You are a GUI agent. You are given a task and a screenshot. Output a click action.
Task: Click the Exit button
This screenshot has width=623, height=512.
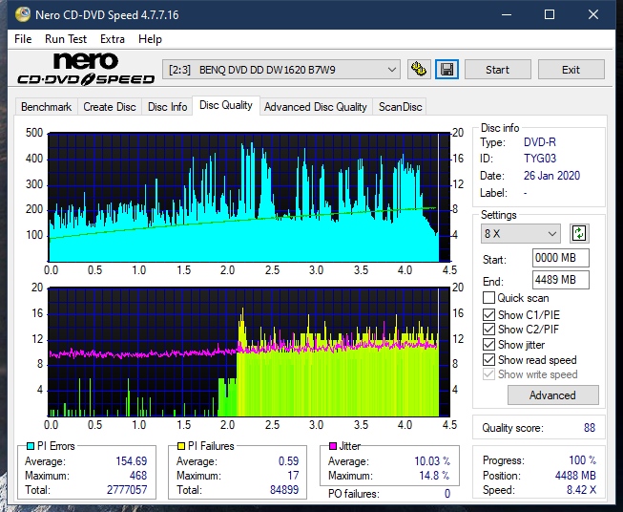click(571, 70)
